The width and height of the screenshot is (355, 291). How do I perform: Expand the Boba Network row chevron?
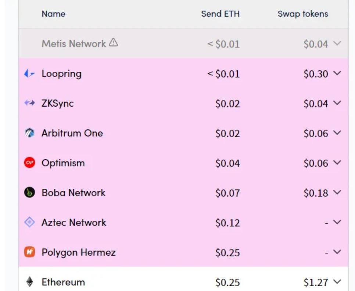337,192
